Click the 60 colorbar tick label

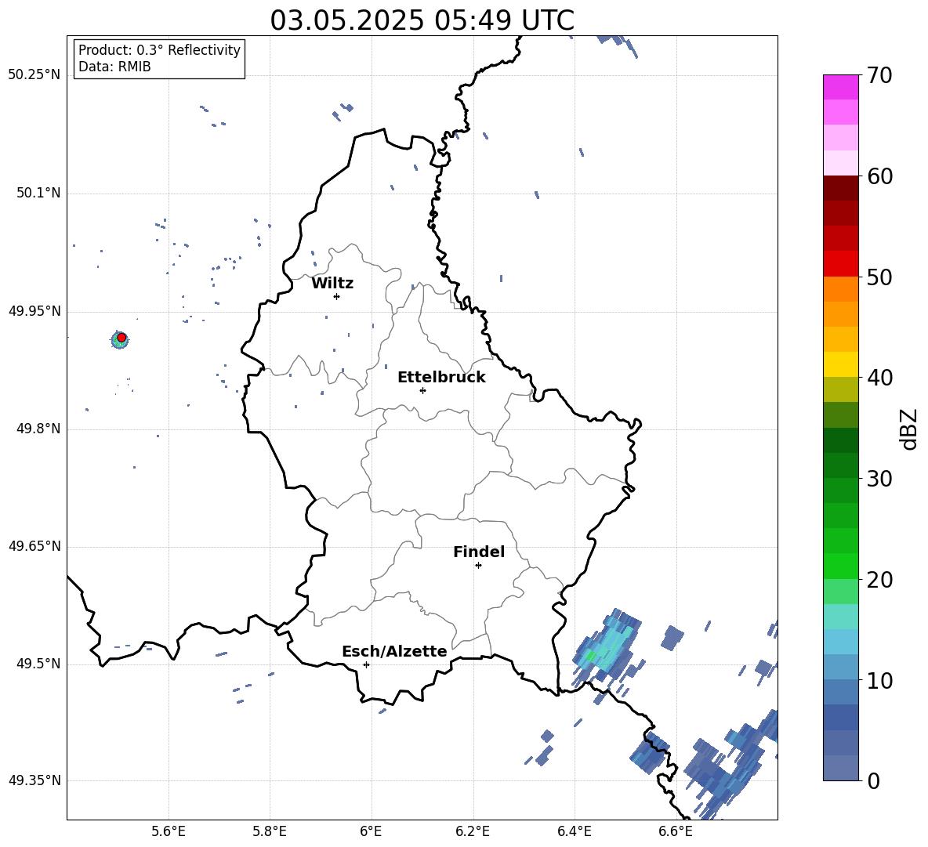(x=879, y=176)
